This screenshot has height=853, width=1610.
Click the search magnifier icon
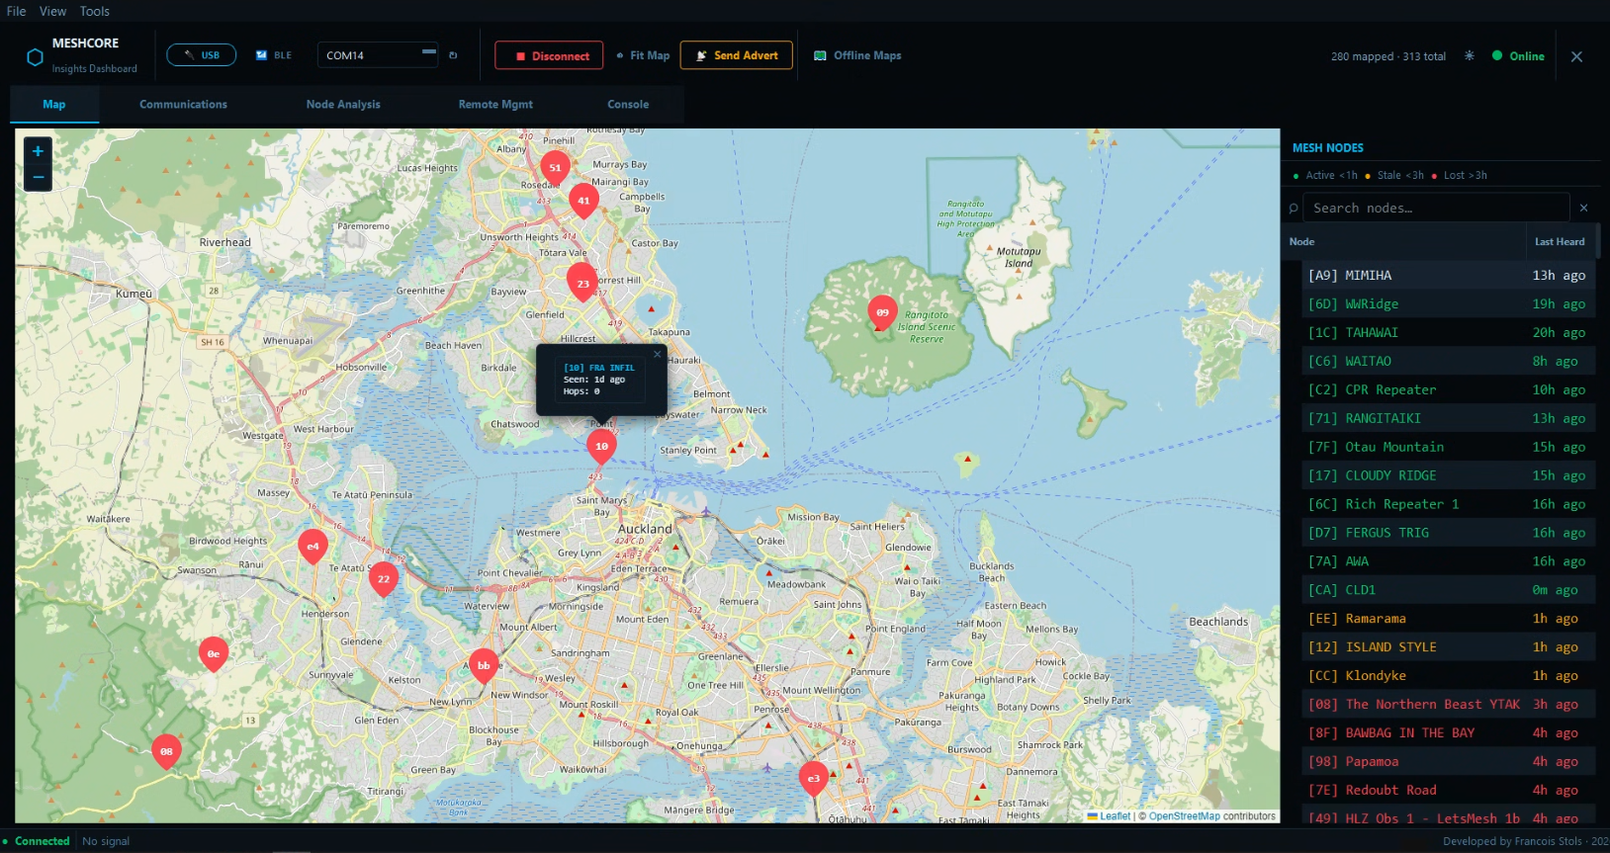tap(1293, 208)
